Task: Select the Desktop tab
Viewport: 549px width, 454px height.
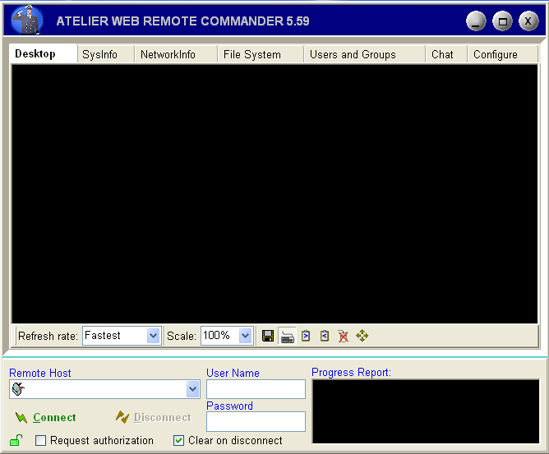Action: 43,54
